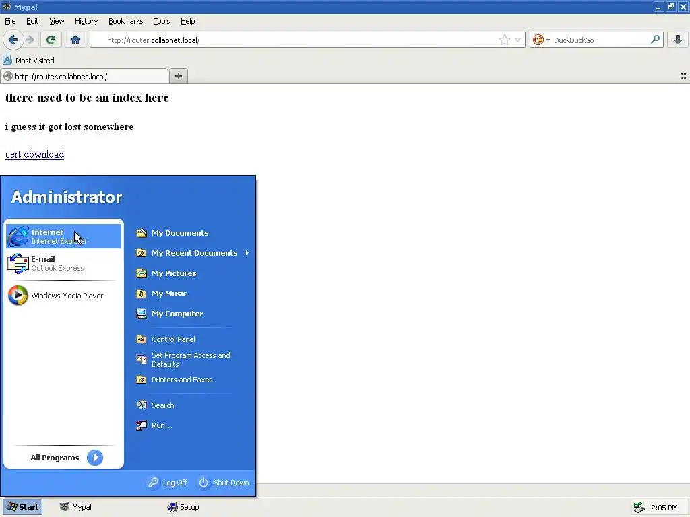Reload the page with the refresh icon
690x517 pixels.
click(x=51, y=40)
